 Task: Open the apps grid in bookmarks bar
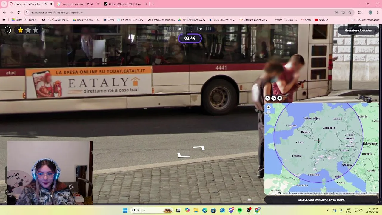coord(4,20)
